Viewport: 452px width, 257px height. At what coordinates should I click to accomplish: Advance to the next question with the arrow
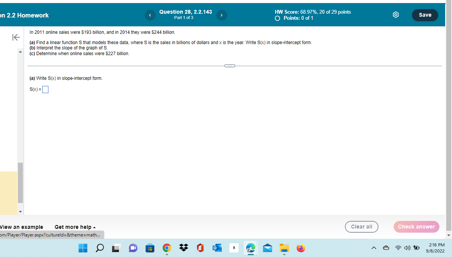coord(221,15)
